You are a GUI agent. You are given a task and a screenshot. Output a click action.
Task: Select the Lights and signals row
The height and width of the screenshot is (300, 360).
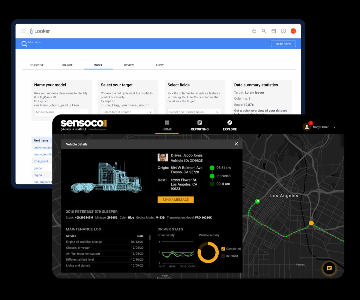105,265
